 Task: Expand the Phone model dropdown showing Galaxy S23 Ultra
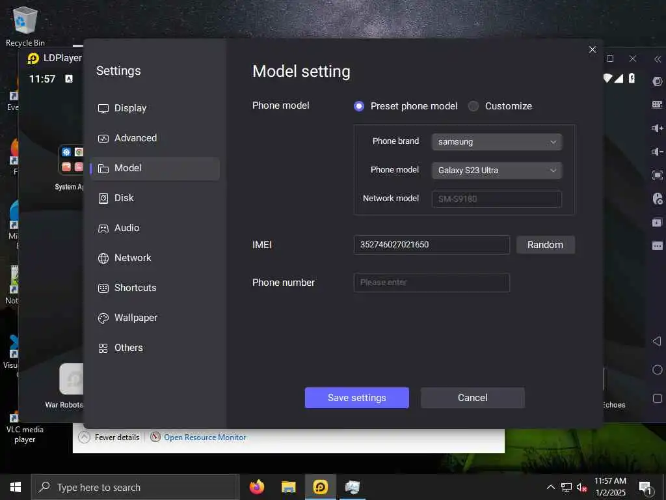coord(497,171)
